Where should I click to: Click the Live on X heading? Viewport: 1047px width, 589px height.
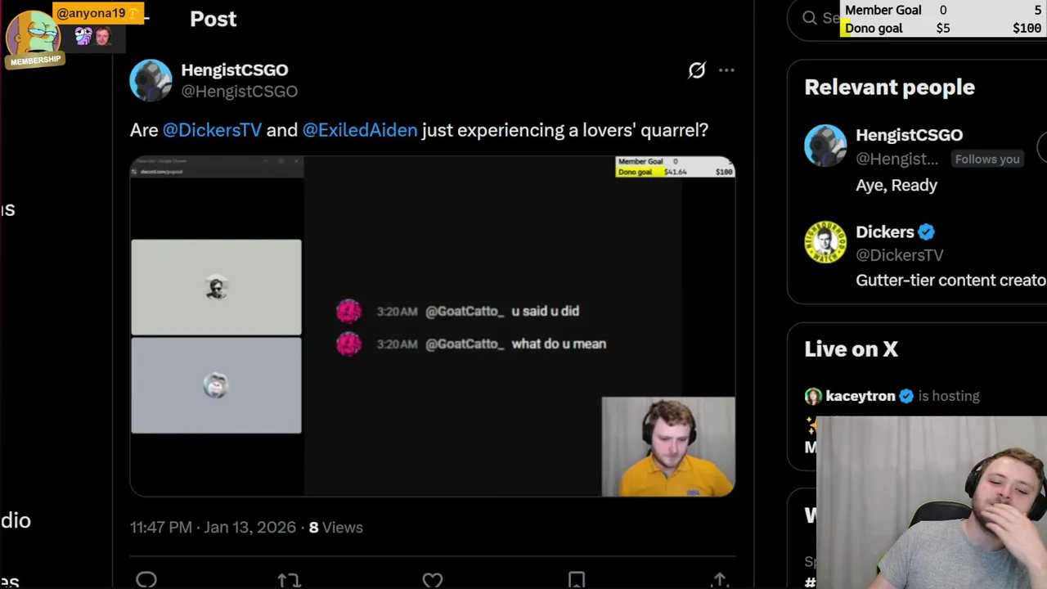click(851, 349)
